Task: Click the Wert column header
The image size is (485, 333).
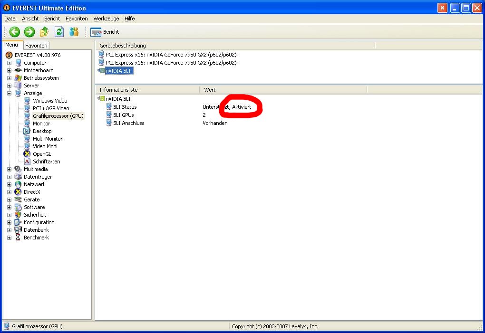Action: pos(283,90)
